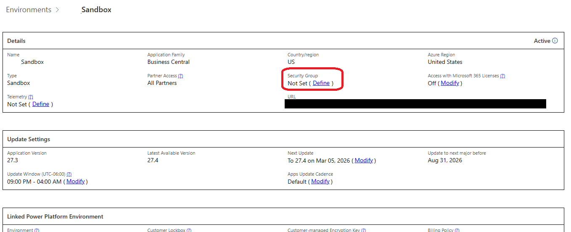The width and height of the screenshot is (571, 232).
Task: Open help for Access with Microsoft 365 Licenses
Action: click(502, 76)
